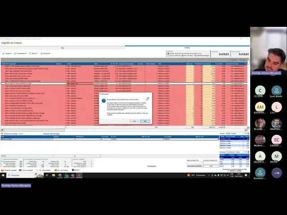
Task: Click the horizontal scrollbar thumb of the grid
Action: [34, 130]
